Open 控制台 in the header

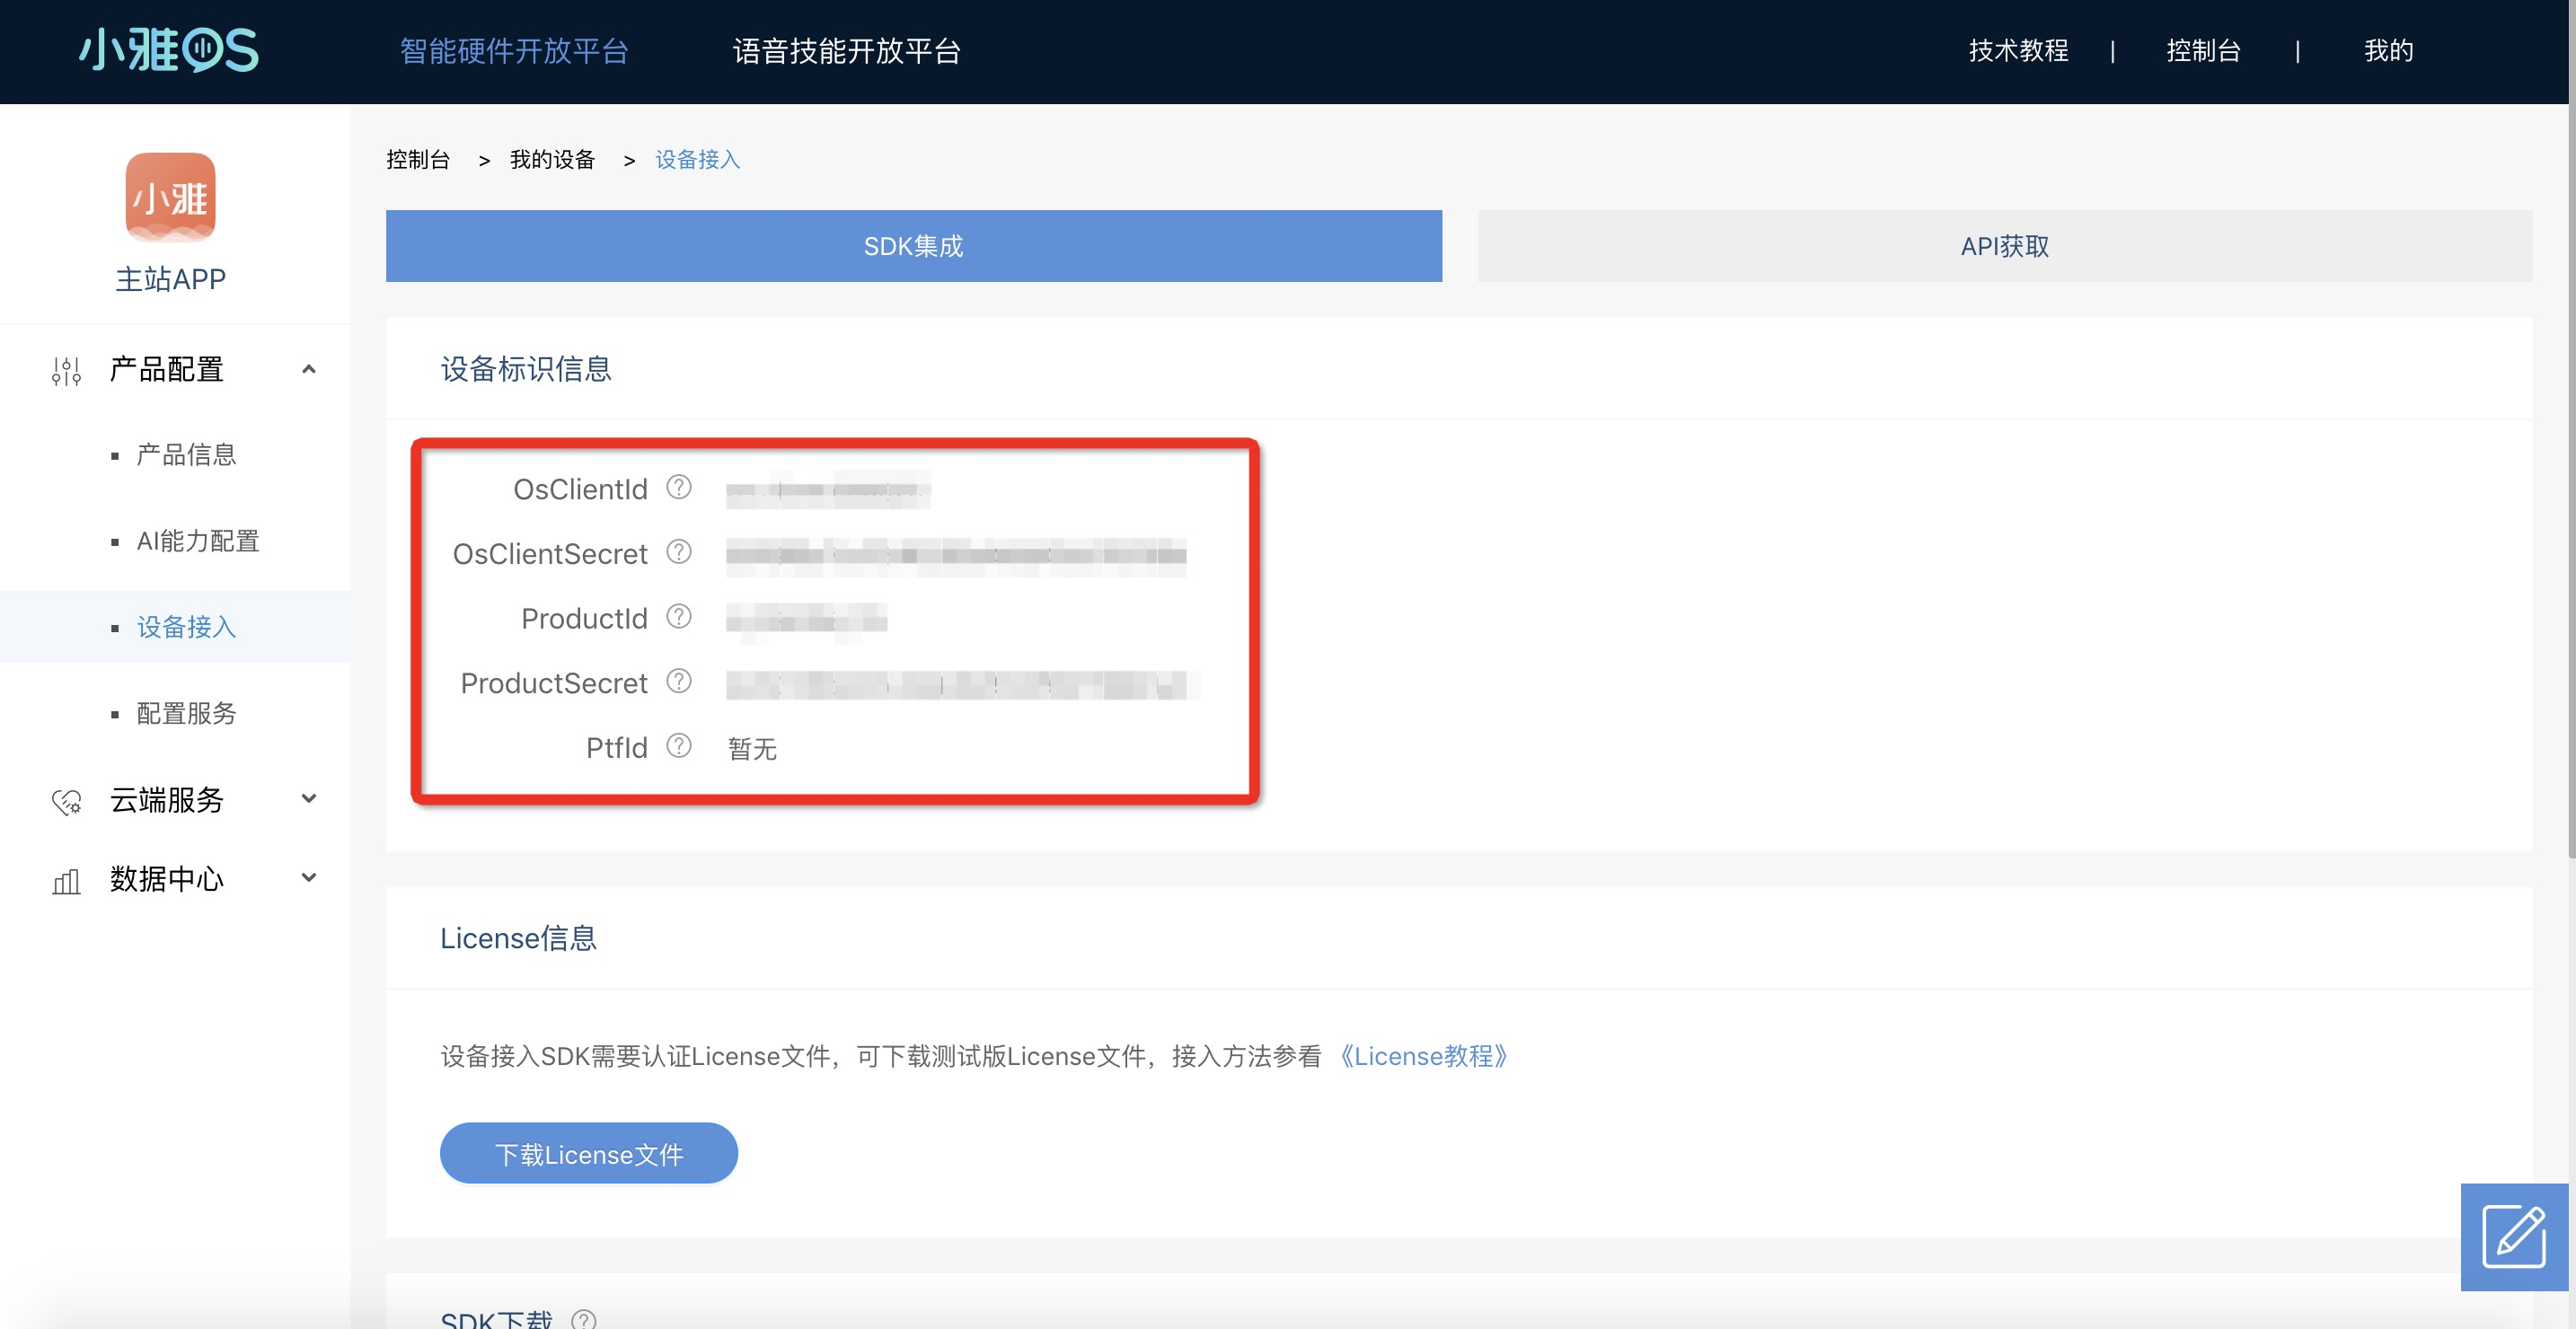point(2203,51)
